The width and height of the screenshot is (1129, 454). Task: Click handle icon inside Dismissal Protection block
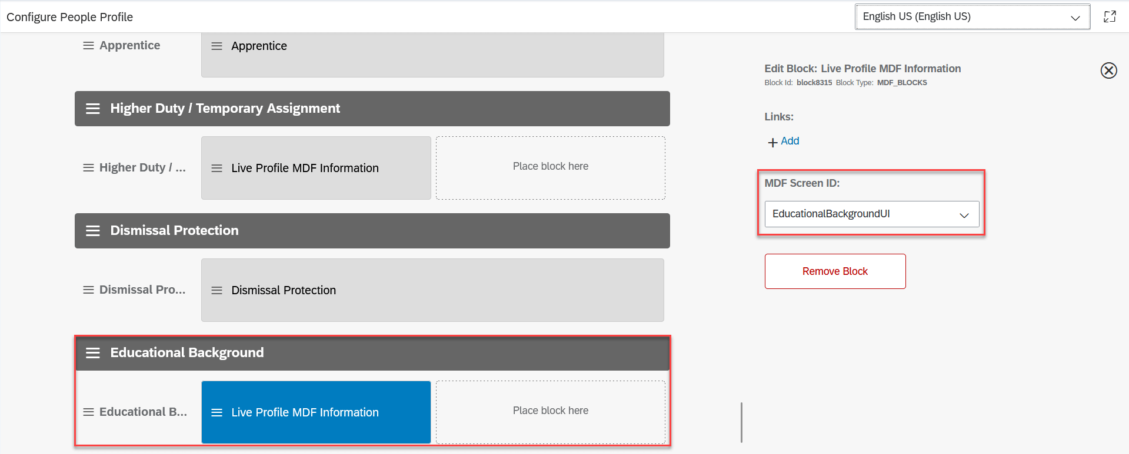coord(217,290)
